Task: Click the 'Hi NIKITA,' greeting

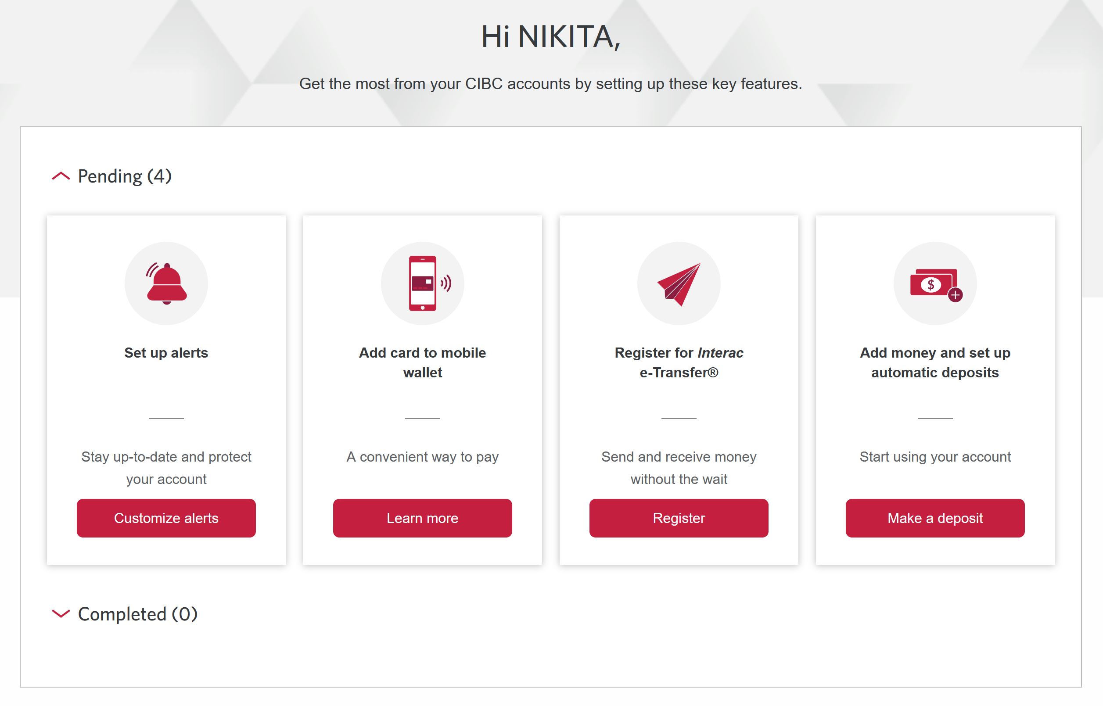Action: [x=550, y=37]
